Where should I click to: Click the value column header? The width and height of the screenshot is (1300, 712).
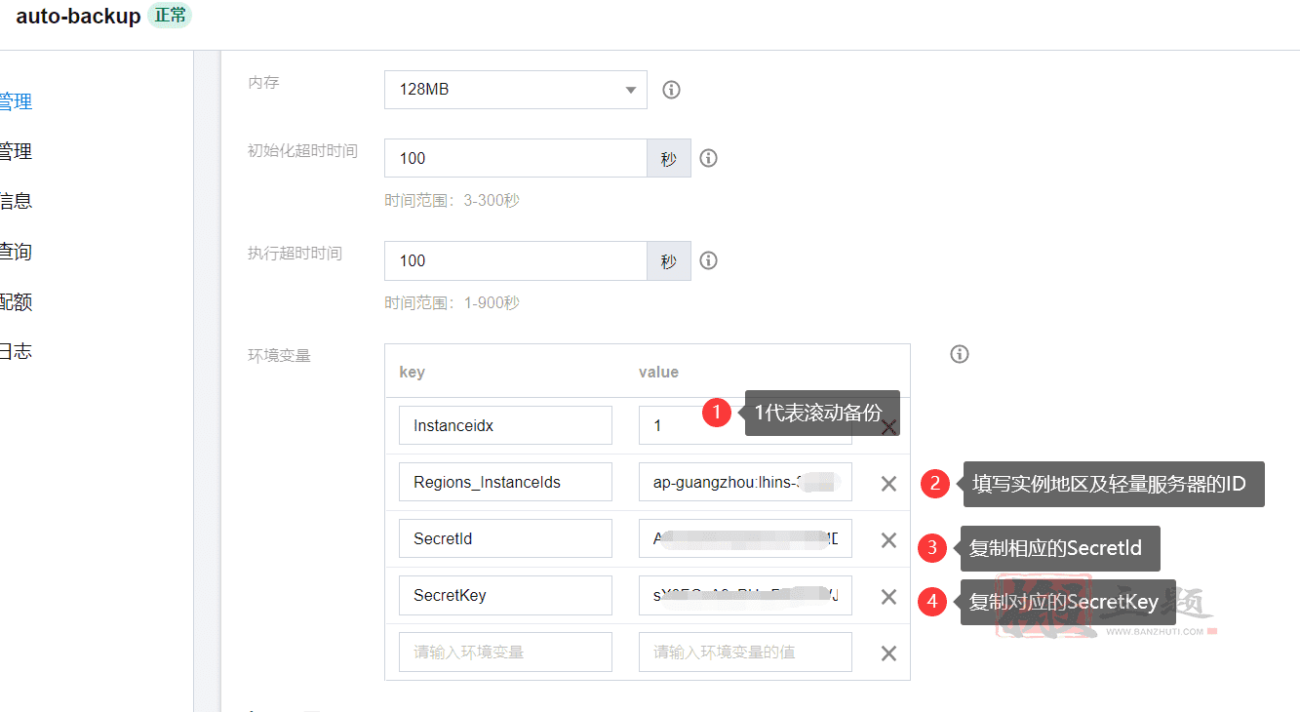[658, 372]
